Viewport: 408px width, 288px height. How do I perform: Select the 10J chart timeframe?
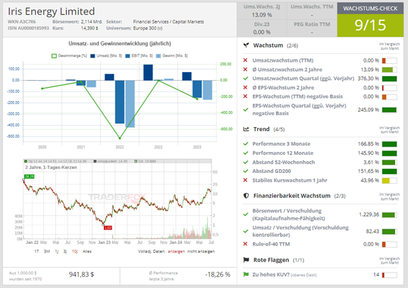pyautogui.click(x=75, y=252)
